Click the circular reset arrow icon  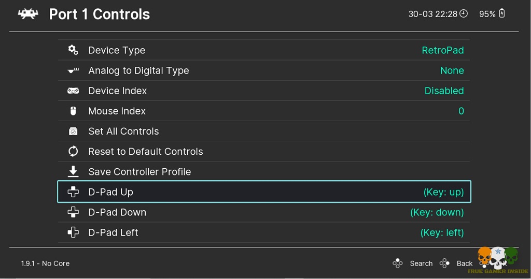pos(73,151)
